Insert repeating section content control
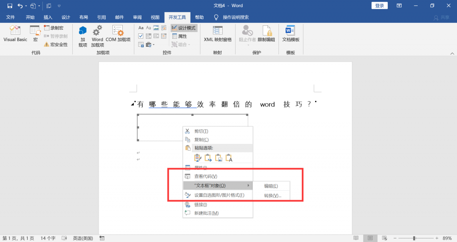 click(x=141, y=45)
